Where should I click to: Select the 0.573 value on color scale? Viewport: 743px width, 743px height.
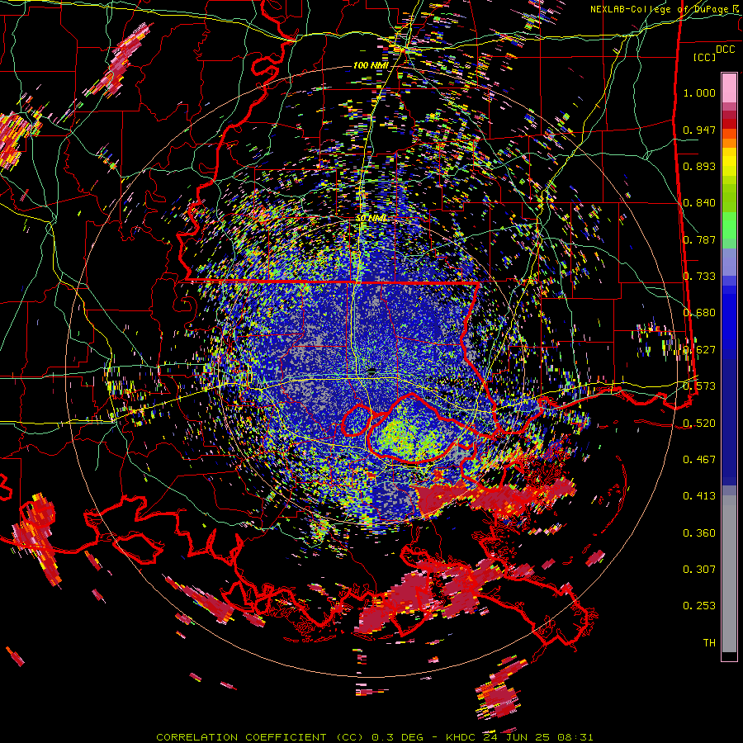(x=699, y=386)
